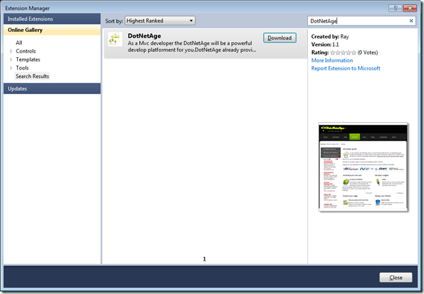The image size is (424, 294).
Task: Select the DotNetAge result title
Action: (x=144, y=35)
